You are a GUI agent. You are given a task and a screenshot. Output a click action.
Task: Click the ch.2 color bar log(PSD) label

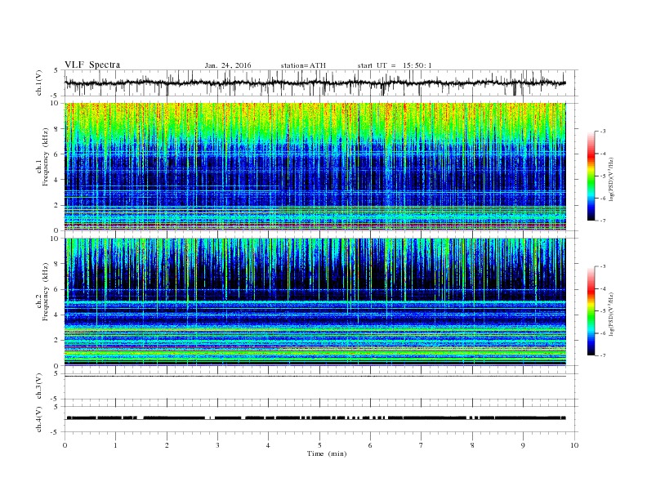tap(612, 314)
